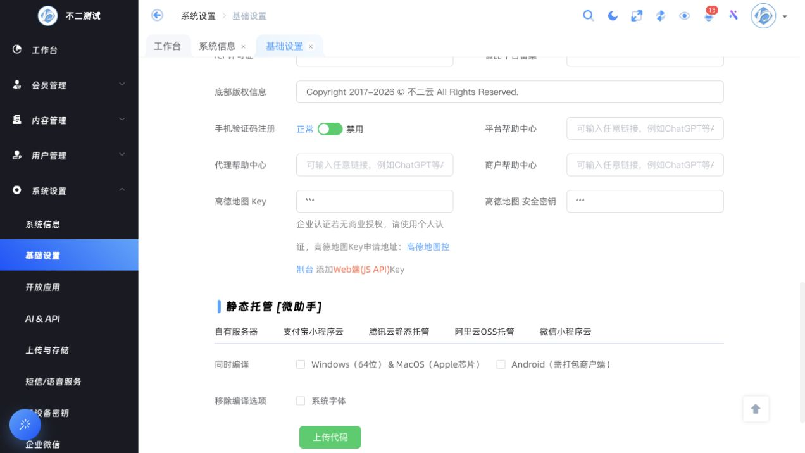Image resolution: width=805 pixels, height=453 pixels.
Task: Toggle the 手机验证码注册 switch
Action: pyautogui.click(x=330, y=129)
